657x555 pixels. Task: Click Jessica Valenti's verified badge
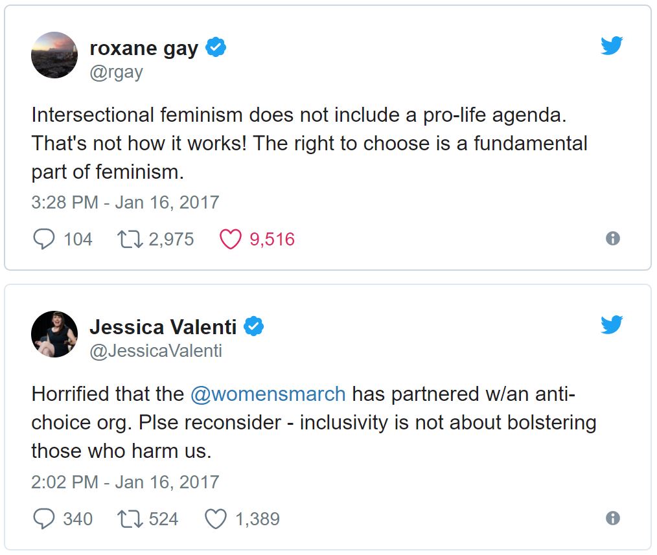253,327
